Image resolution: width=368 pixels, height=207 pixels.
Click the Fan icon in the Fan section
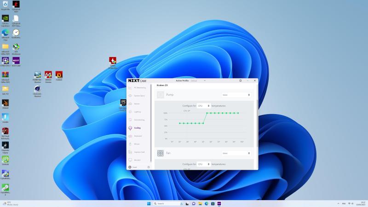click(x=161, y=153)
